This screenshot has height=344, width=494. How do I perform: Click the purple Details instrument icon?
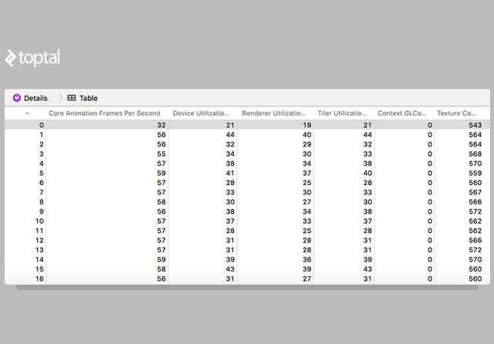point(17,98)
